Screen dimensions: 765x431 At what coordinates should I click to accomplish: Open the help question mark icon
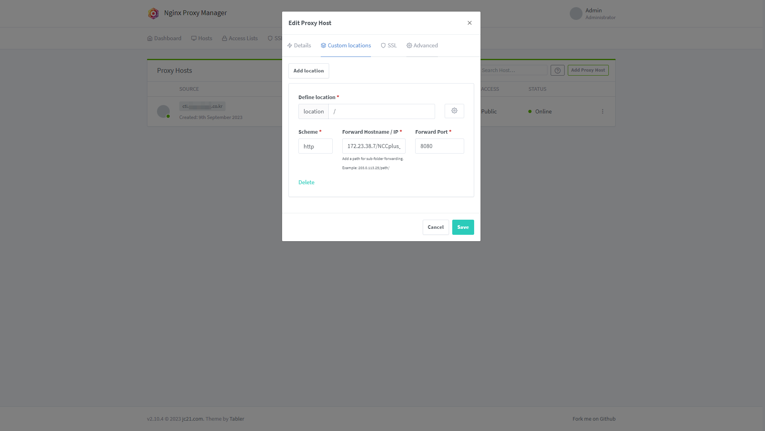click(557, 70)
